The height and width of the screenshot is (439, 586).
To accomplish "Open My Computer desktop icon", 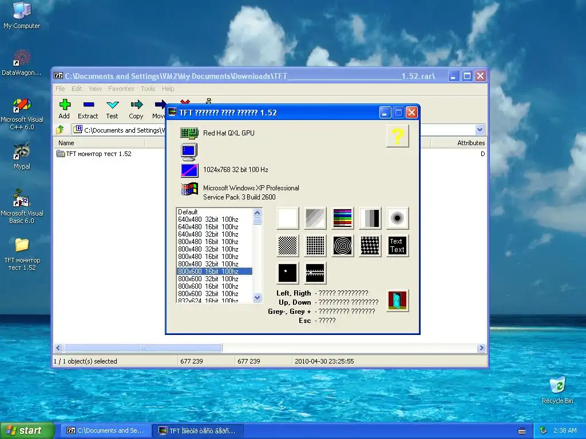I will (22, 15).
